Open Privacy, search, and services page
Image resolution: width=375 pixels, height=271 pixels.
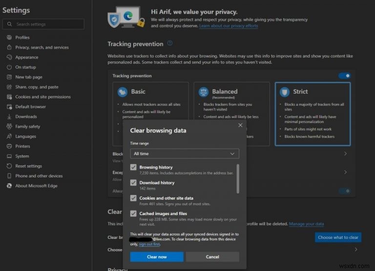pyautogui.click(x=42, y=47)
